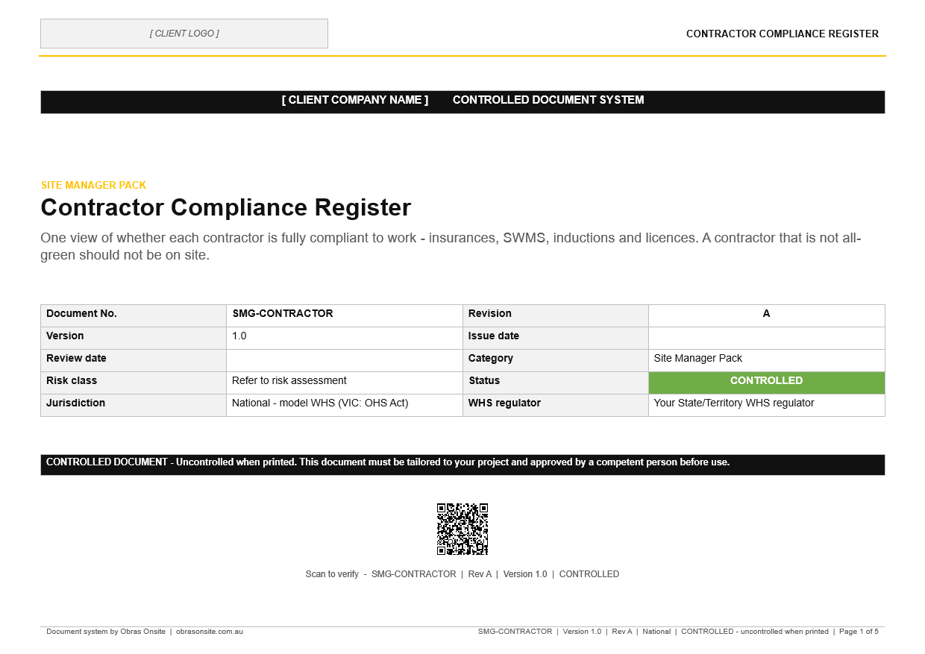Click the 'SITE MANAGER PACK' label

tap(93, 185)
